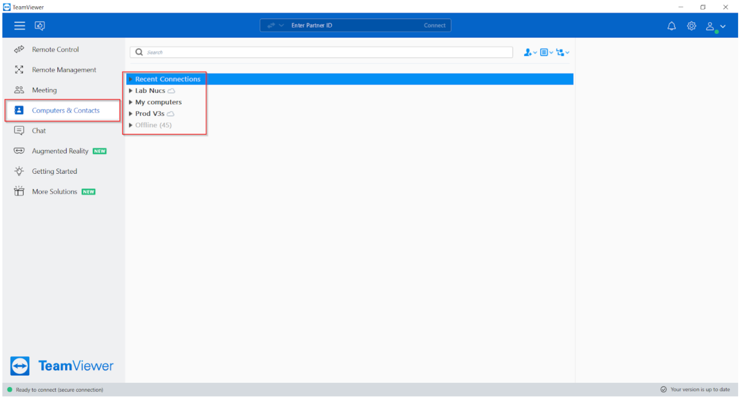
Task: Click the notifications bell icon
Action: pos(671,26)
